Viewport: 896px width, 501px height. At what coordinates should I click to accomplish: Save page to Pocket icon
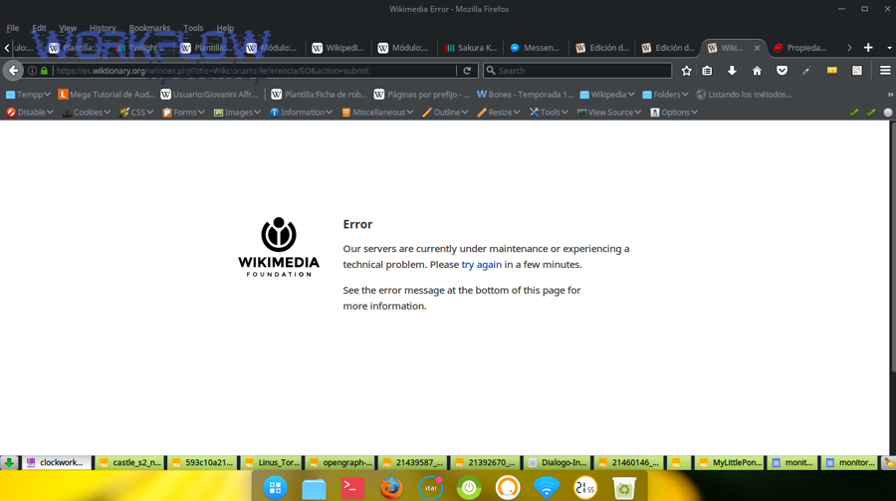click(783, 71)
